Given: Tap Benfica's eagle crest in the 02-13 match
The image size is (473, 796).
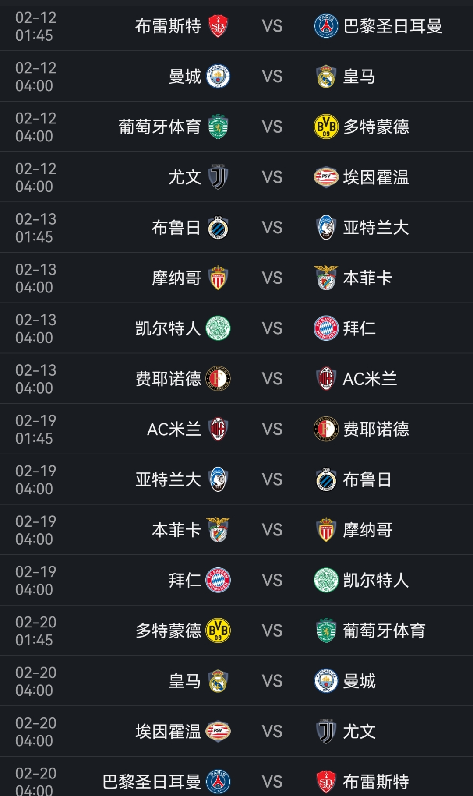Looking at the screenshot, I should [326, 278].
